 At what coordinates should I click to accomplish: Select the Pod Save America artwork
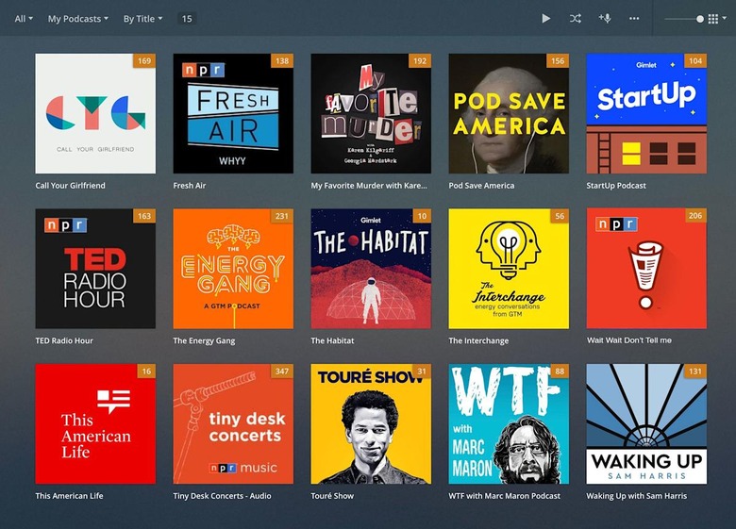509,113
